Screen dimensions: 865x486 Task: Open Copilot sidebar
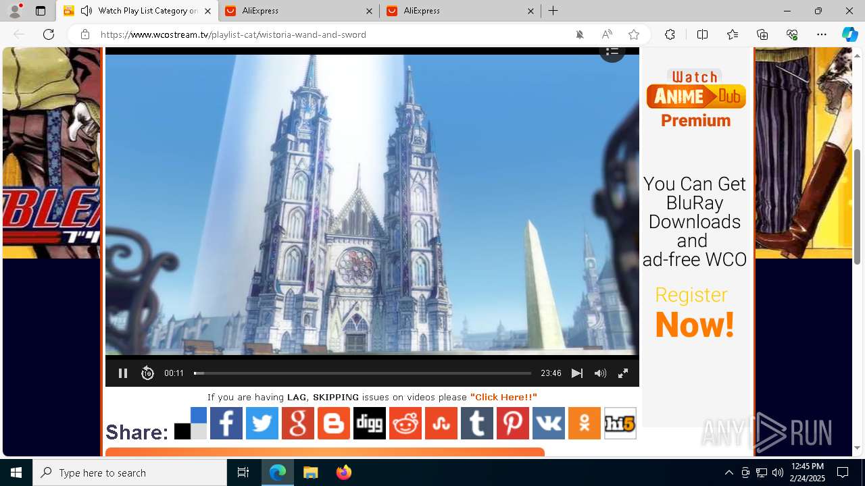pyautogui.click(x=849, y=34)
